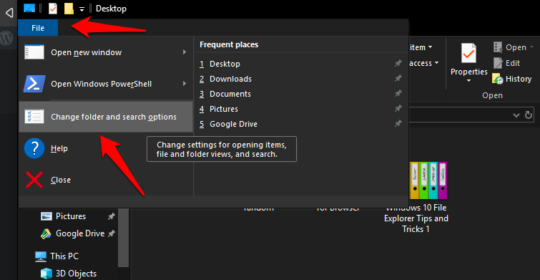Click the History ribbon button
The image size is (540, 280).
[x=512, y=79]
